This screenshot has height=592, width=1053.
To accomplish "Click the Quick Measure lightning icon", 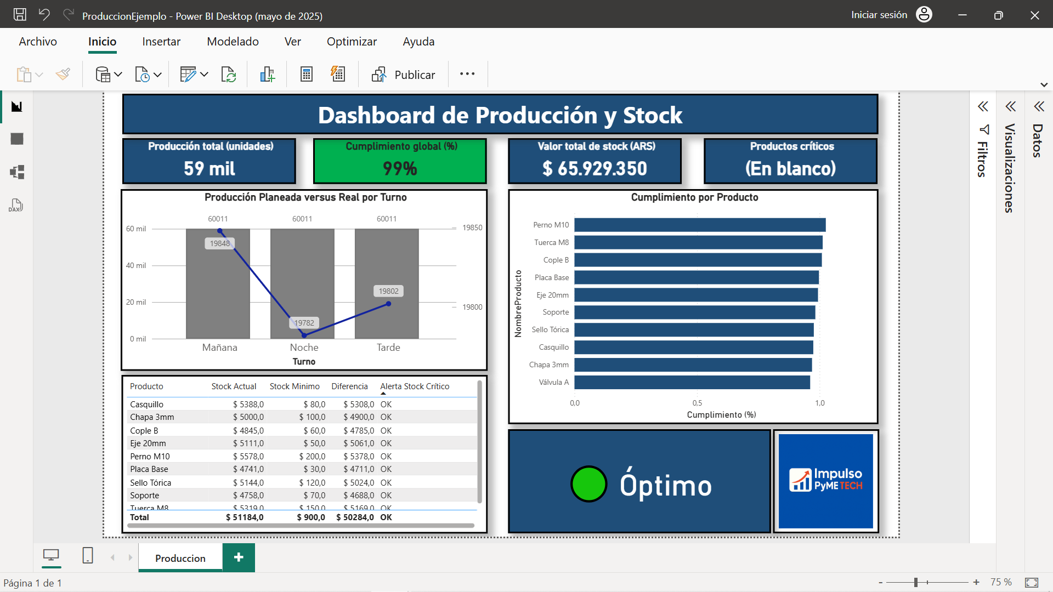I will click(338, 75).
